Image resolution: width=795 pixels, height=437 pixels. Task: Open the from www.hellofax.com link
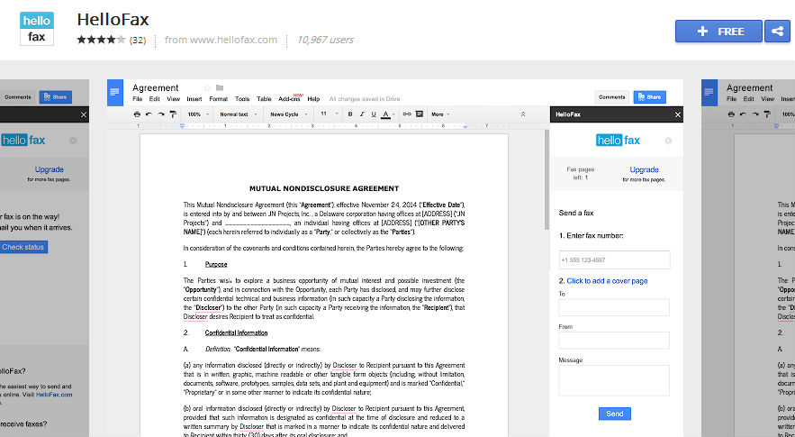(221, 40)
